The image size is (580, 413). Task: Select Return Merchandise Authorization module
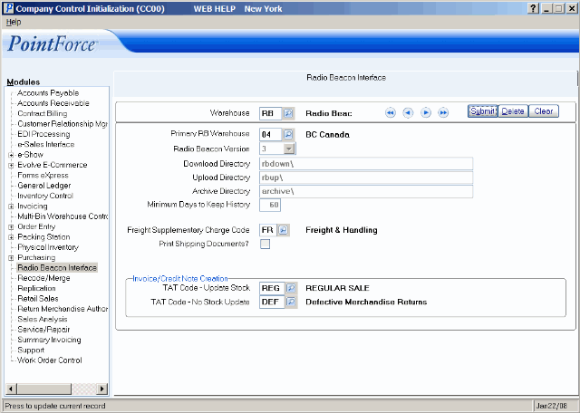(x=63, y=309)
